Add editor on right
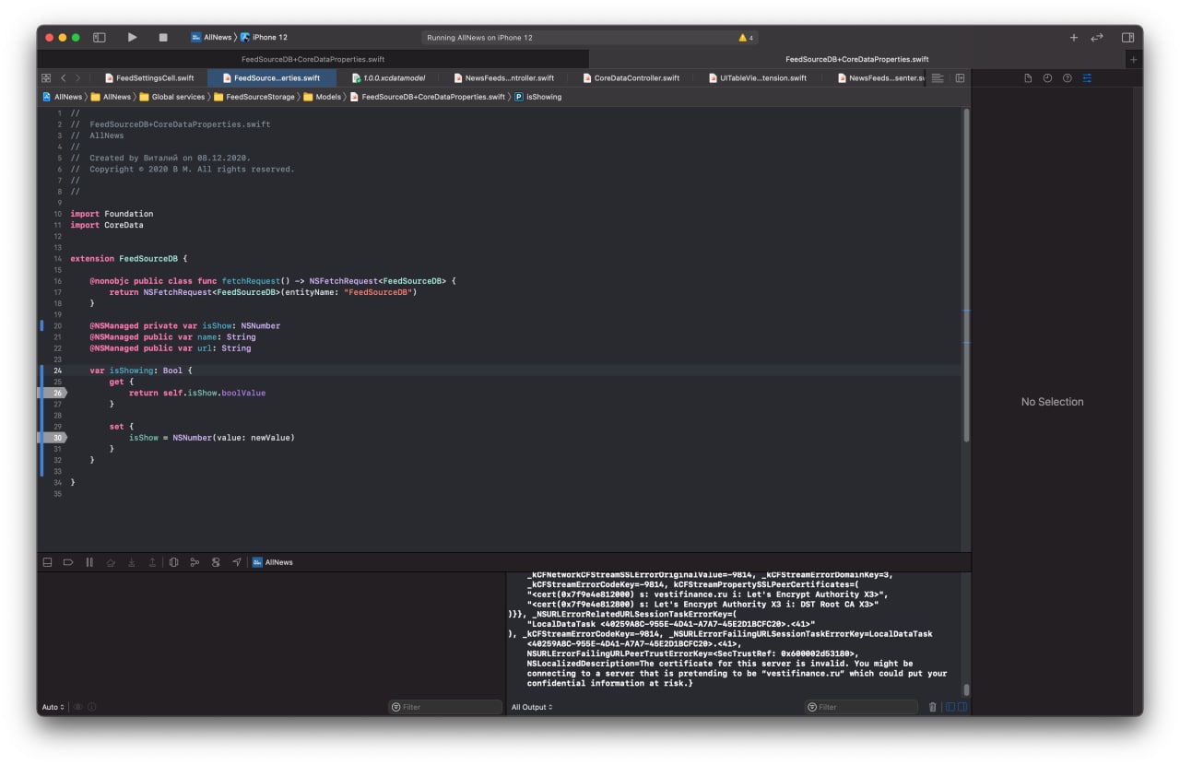The image size is (1180, 765). pyautogui.click(x=960, y=78)
